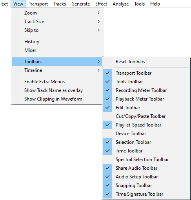Toggle Show Track Name as overlay
Screen dimensions: 191x200
57,90
